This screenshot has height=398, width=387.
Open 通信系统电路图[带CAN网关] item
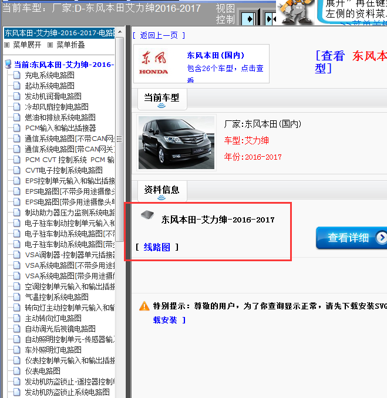point(70,149)
